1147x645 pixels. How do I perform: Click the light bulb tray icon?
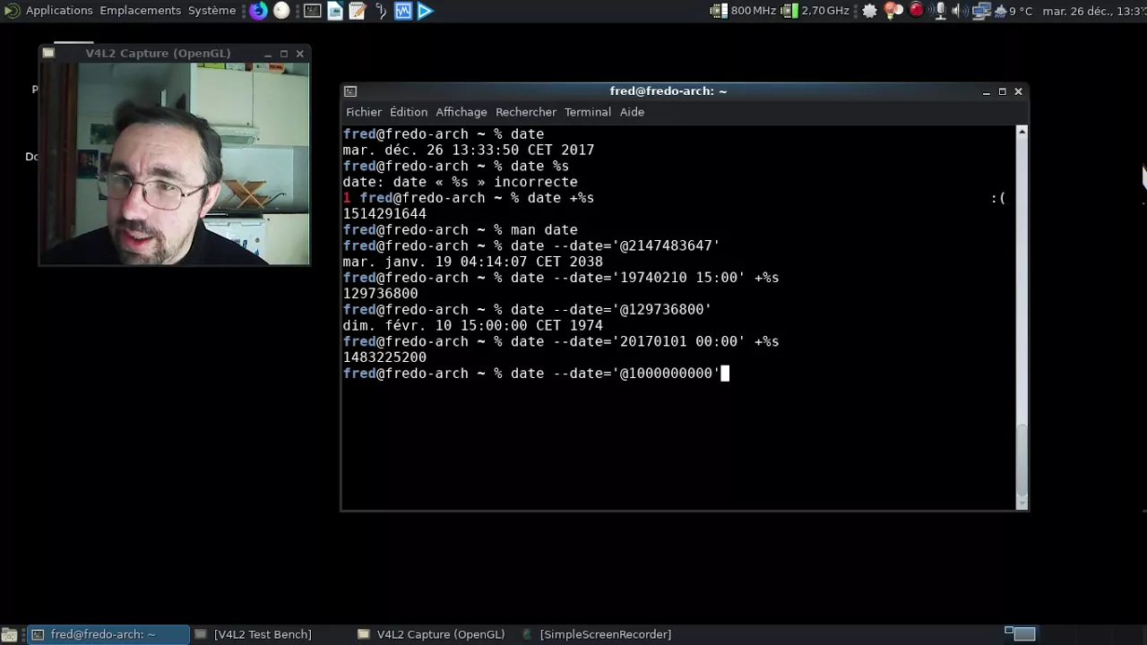coord(893,11)
